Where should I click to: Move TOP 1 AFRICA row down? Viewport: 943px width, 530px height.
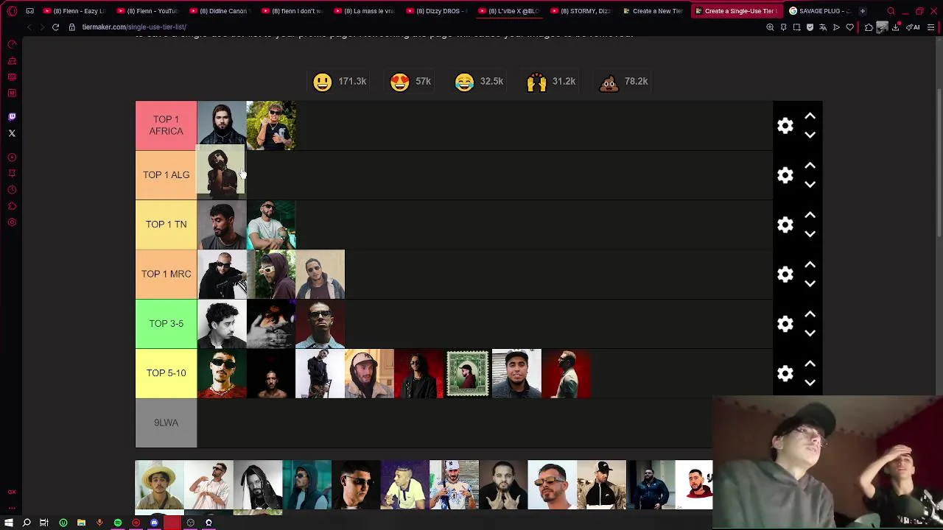point(810,135)
